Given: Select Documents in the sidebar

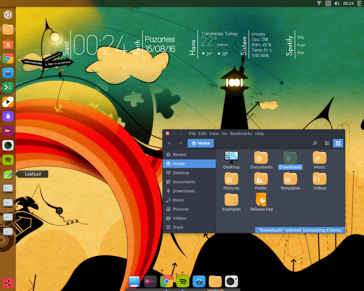Looking at the screenshot, I should [x=189, y=182].
